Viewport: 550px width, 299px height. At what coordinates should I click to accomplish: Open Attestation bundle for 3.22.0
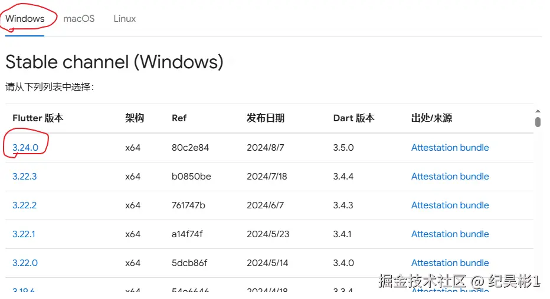tap(450, 263)
